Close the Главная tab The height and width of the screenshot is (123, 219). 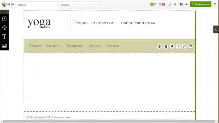click(100, 5)
